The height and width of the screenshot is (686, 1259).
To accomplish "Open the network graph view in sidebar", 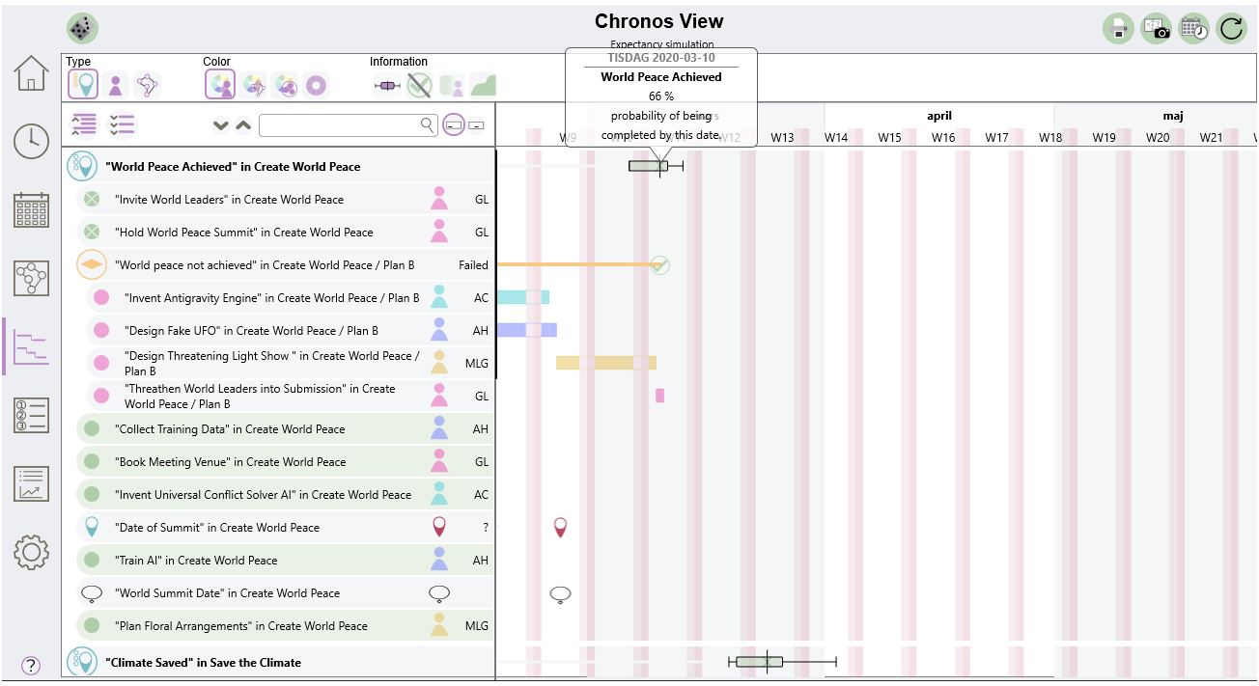I will coord(31,278).
